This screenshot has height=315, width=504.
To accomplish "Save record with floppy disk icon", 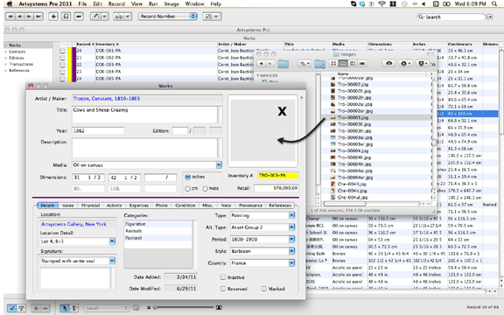I will point(66,17).
